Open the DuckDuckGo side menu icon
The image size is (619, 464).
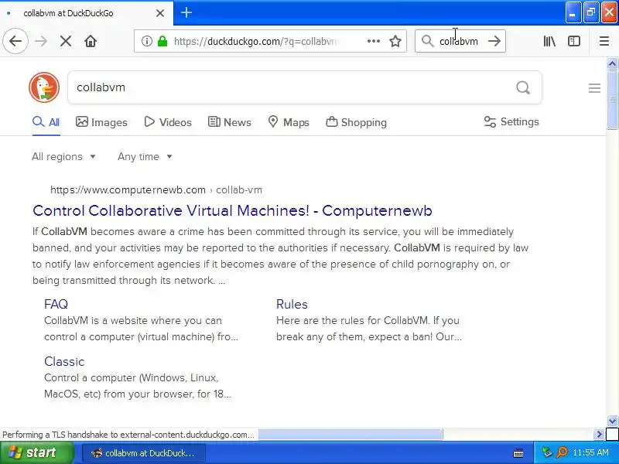pos(594,87)
